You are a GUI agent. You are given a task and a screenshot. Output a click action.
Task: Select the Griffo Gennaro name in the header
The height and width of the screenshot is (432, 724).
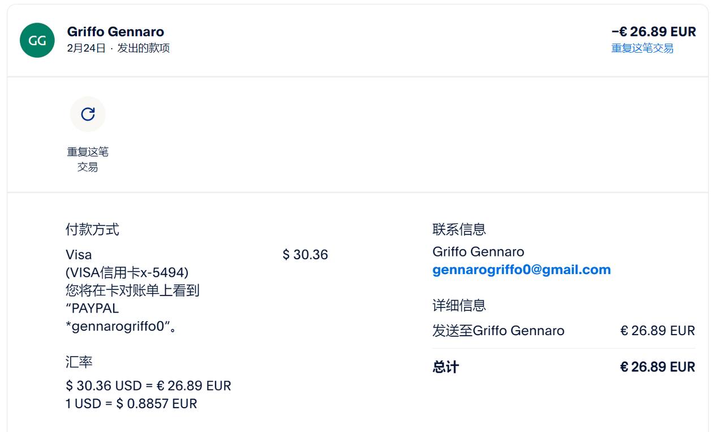[x=115, y=32]
